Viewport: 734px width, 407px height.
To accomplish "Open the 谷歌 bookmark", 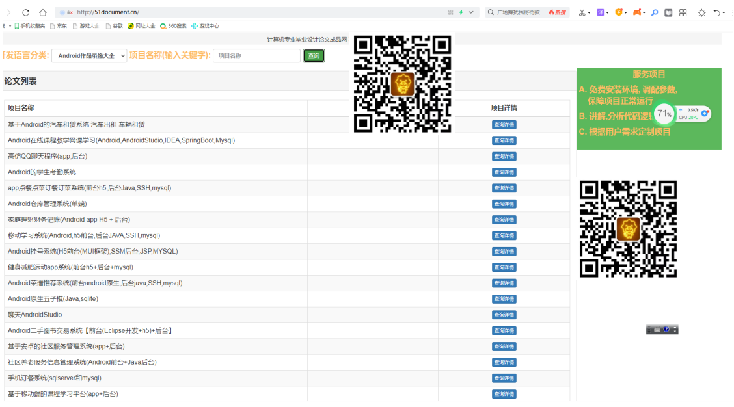I will coord(115,26).
